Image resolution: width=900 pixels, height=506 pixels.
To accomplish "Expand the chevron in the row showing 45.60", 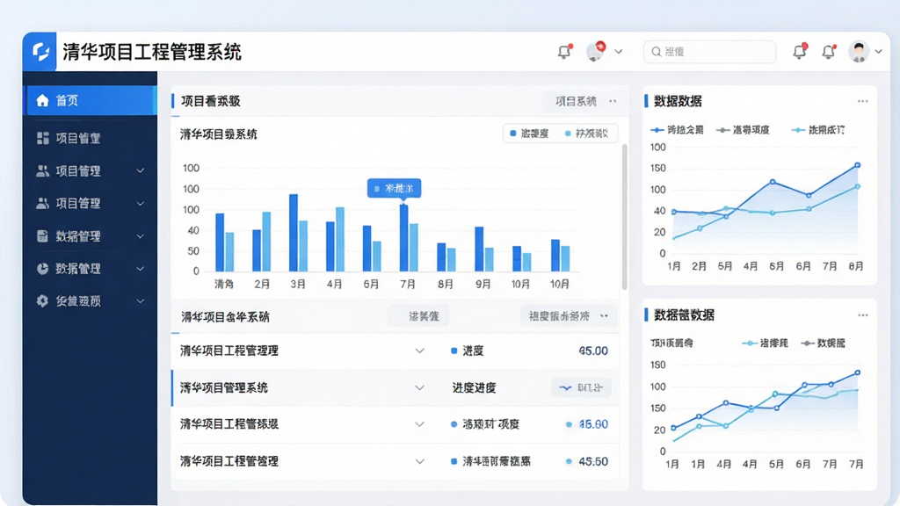I will 419,424.
